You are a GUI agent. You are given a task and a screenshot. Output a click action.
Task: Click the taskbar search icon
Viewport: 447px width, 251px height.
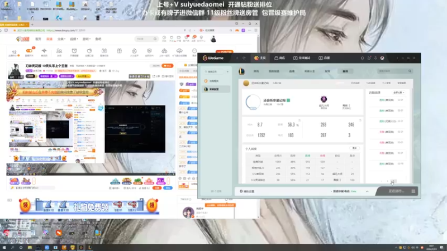(12, 248)
